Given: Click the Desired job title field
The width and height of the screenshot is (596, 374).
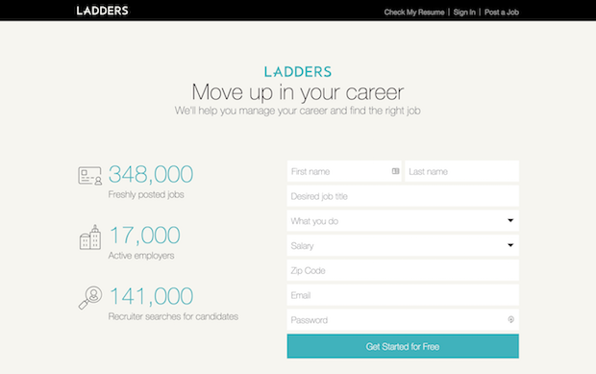Looking at the screenshot, I should [403, 196].
